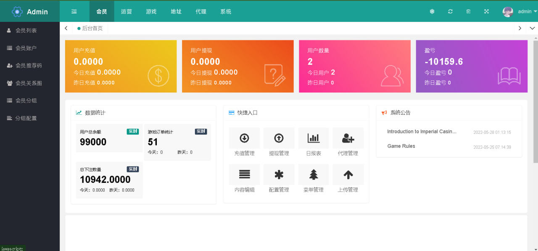
Task: Open the 内容编辑 content editing shortcut icon
Action: [x=244, y=174]
